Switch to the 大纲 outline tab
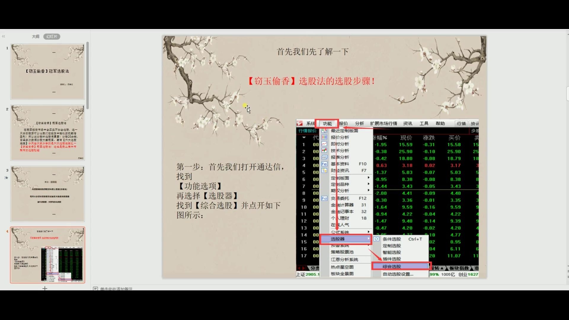 (36, 36)
